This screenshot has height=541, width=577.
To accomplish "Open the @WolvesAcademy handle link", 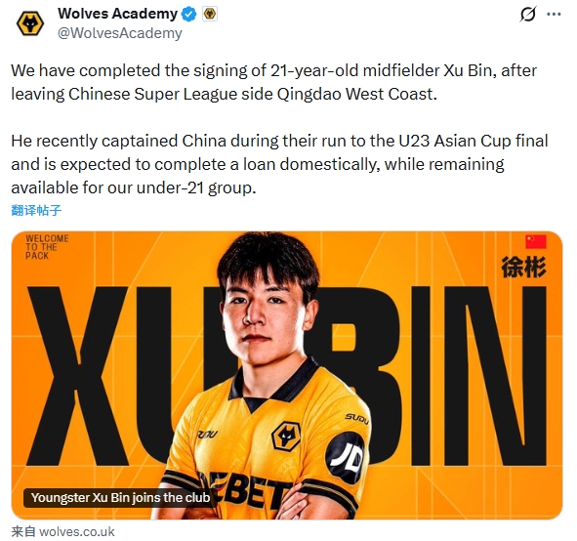I will (x=120, y=33).
